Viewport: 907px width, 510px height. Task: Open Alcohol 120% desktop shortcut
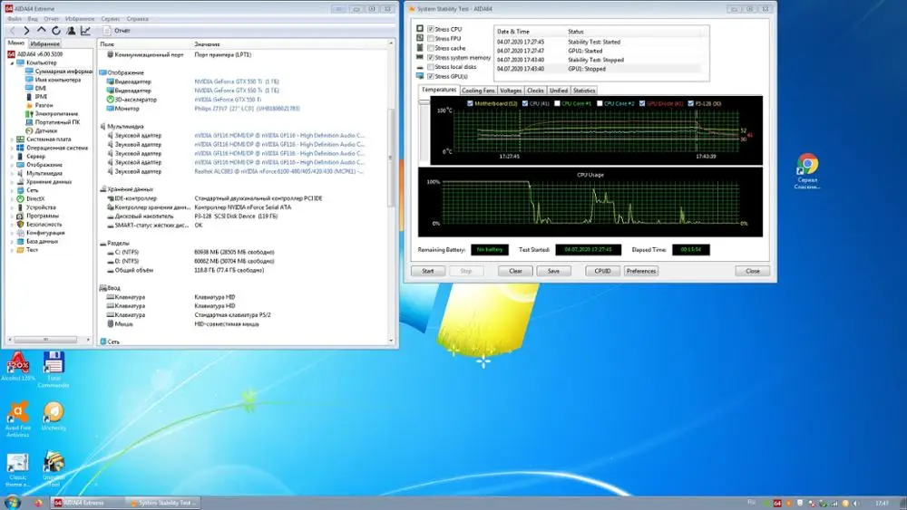18,366
